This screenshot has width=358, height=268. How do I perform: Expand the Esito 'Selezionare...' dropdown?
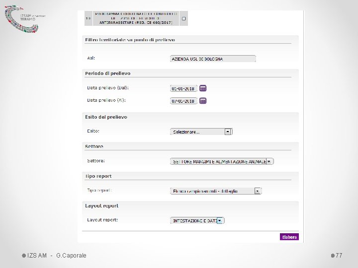point(228,132)
